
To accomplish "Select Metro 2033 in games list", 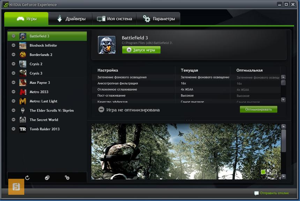I will tap(47, 92).
